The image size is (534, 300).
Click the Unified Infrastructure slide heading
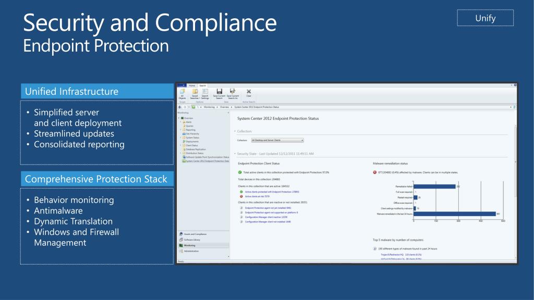pos(98,91)
